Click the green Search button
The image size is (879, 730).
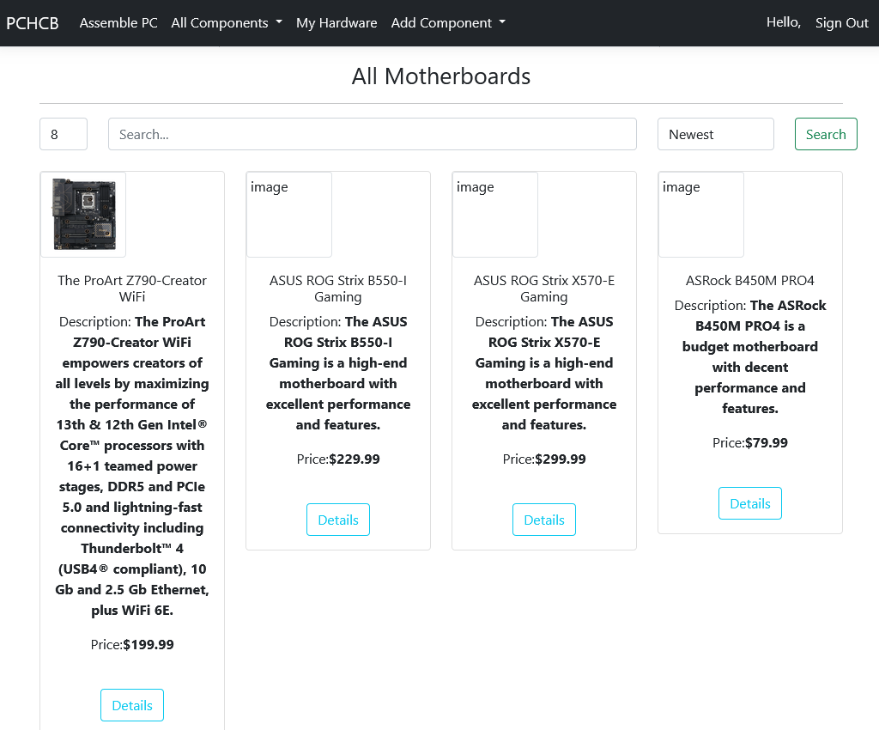click(x=826, y=134)
